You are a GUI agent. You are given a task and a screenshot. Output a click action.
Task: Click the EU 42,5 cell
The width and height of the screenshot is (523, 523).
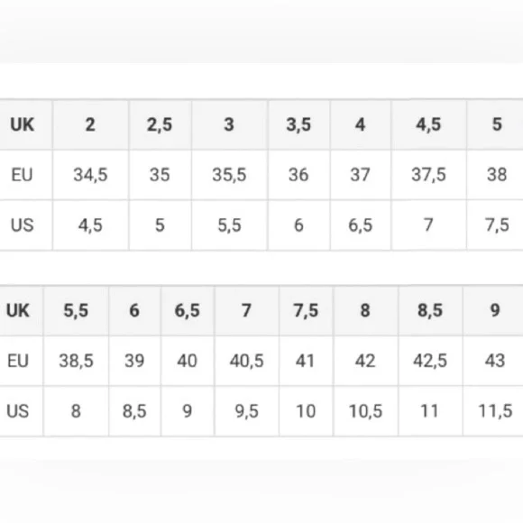click(x=430, y=361)
